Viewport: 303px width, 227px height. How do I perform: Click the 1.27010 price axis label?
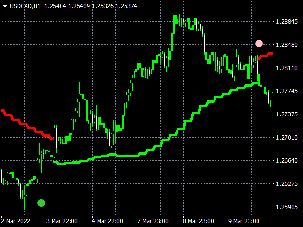point(287,138)
